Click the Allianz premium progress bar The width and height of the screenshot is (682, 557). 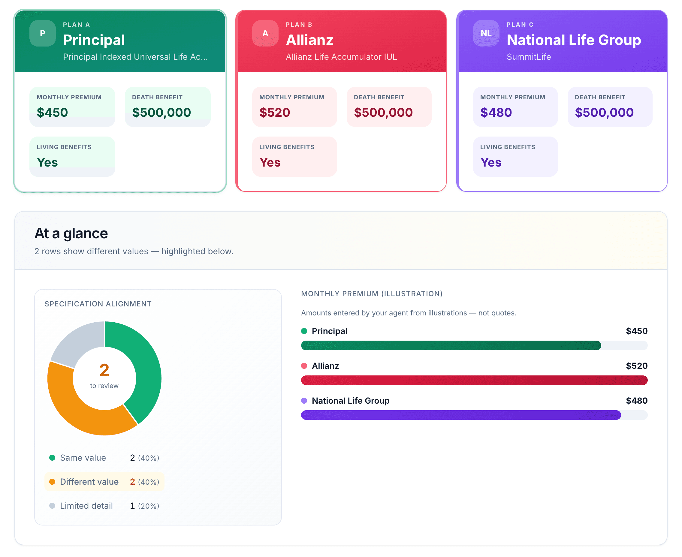474,380
